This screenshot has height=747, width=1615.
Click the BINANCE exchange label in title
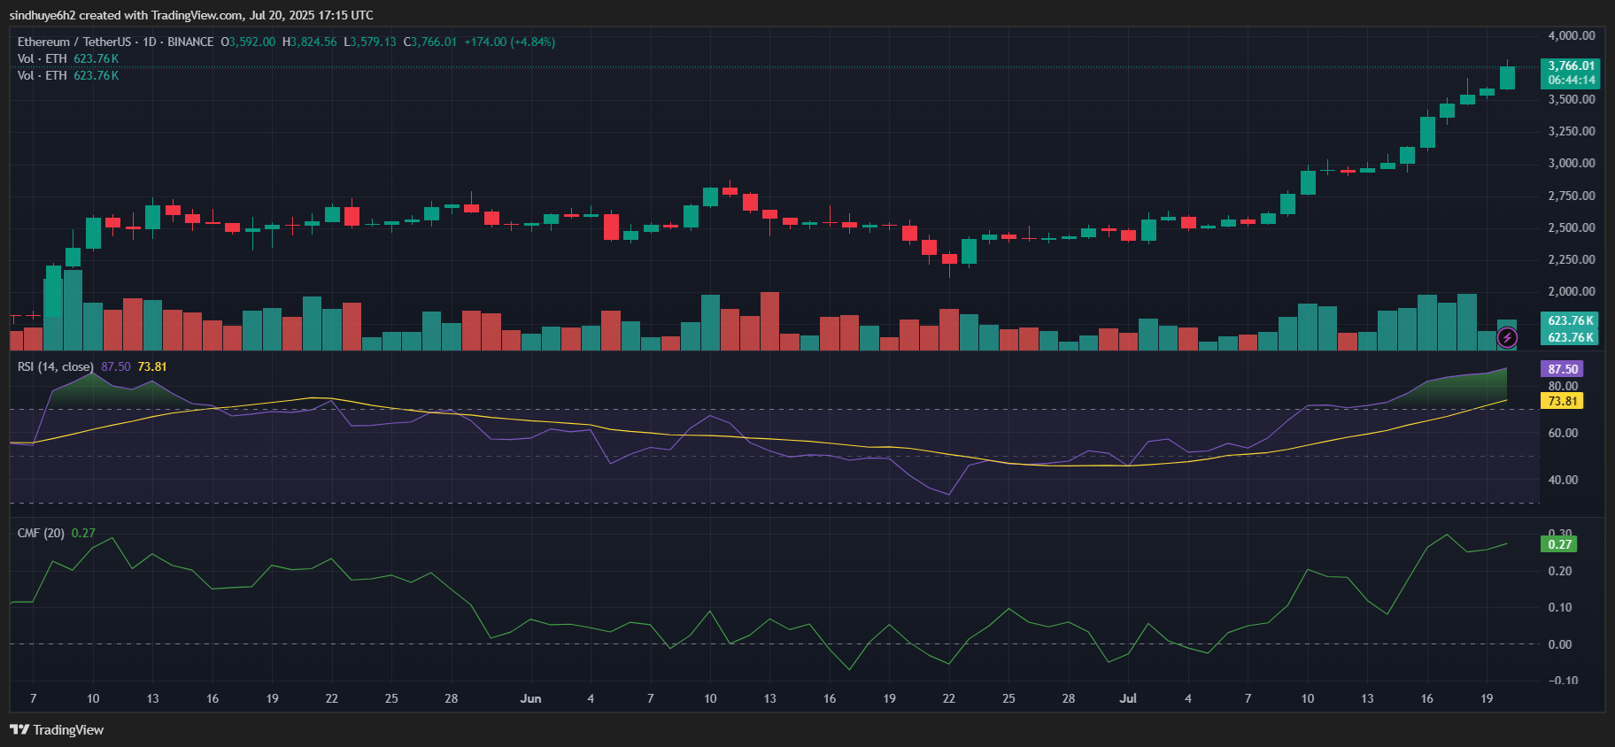tap(190, 42)
